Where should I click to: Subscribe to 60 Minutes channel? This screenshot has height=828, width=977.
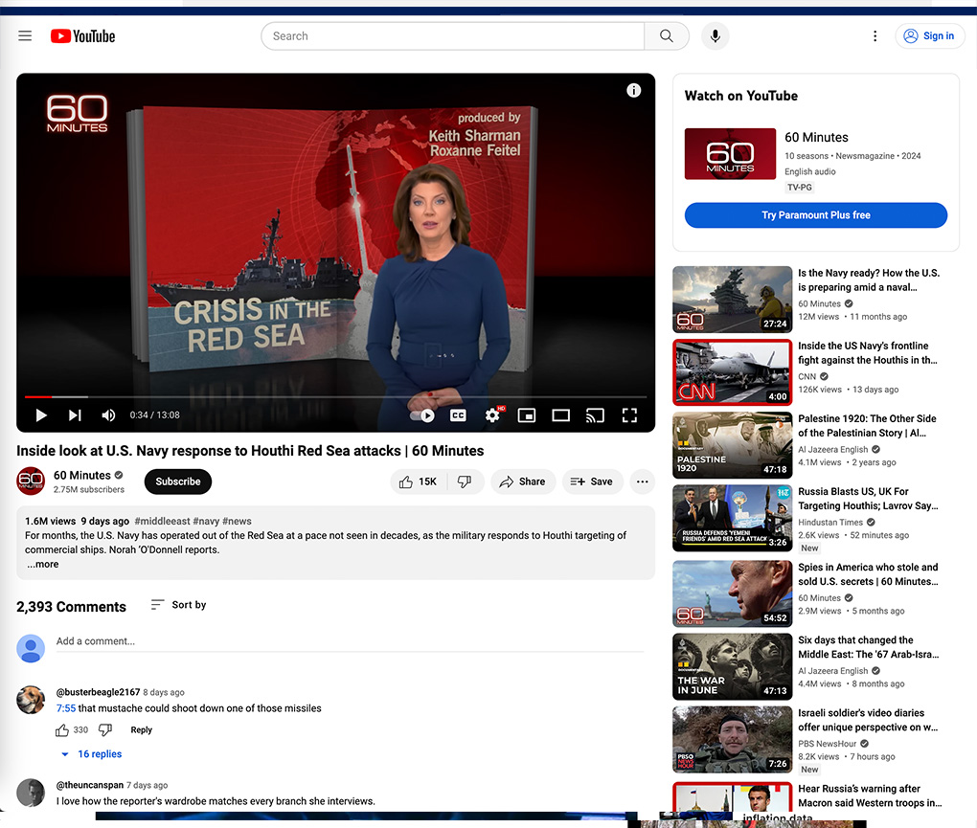pos(178,481)
